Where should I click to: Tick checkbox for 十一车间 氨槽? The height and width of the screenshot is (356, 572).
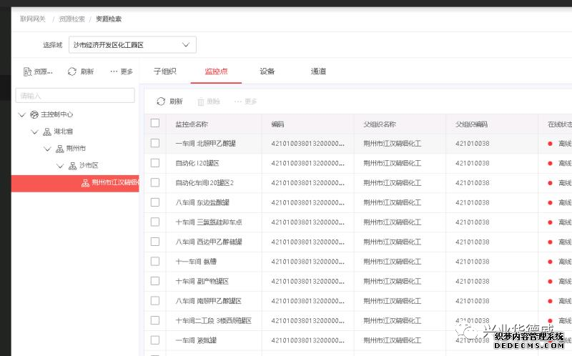point(155,261)
